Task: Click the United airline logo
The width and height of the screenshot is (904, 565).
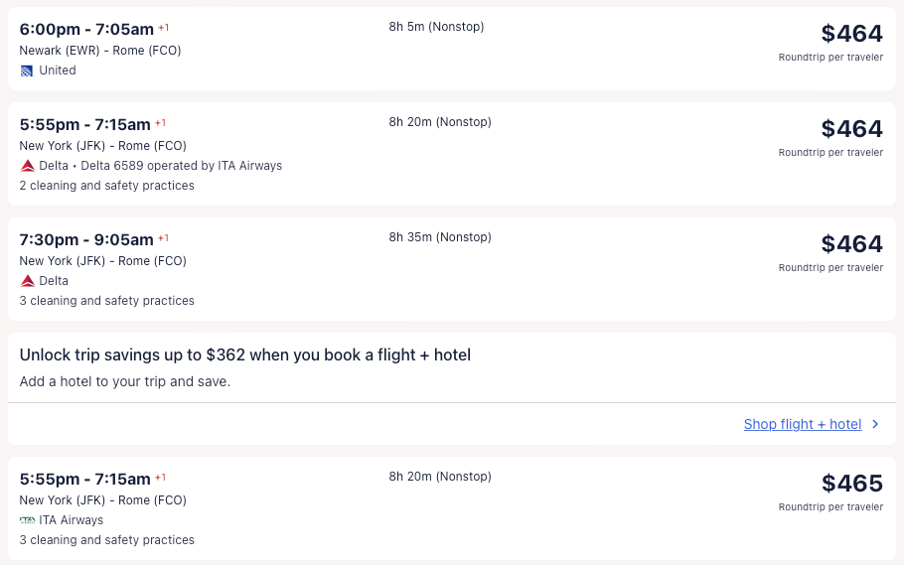Action: (27, 71)
